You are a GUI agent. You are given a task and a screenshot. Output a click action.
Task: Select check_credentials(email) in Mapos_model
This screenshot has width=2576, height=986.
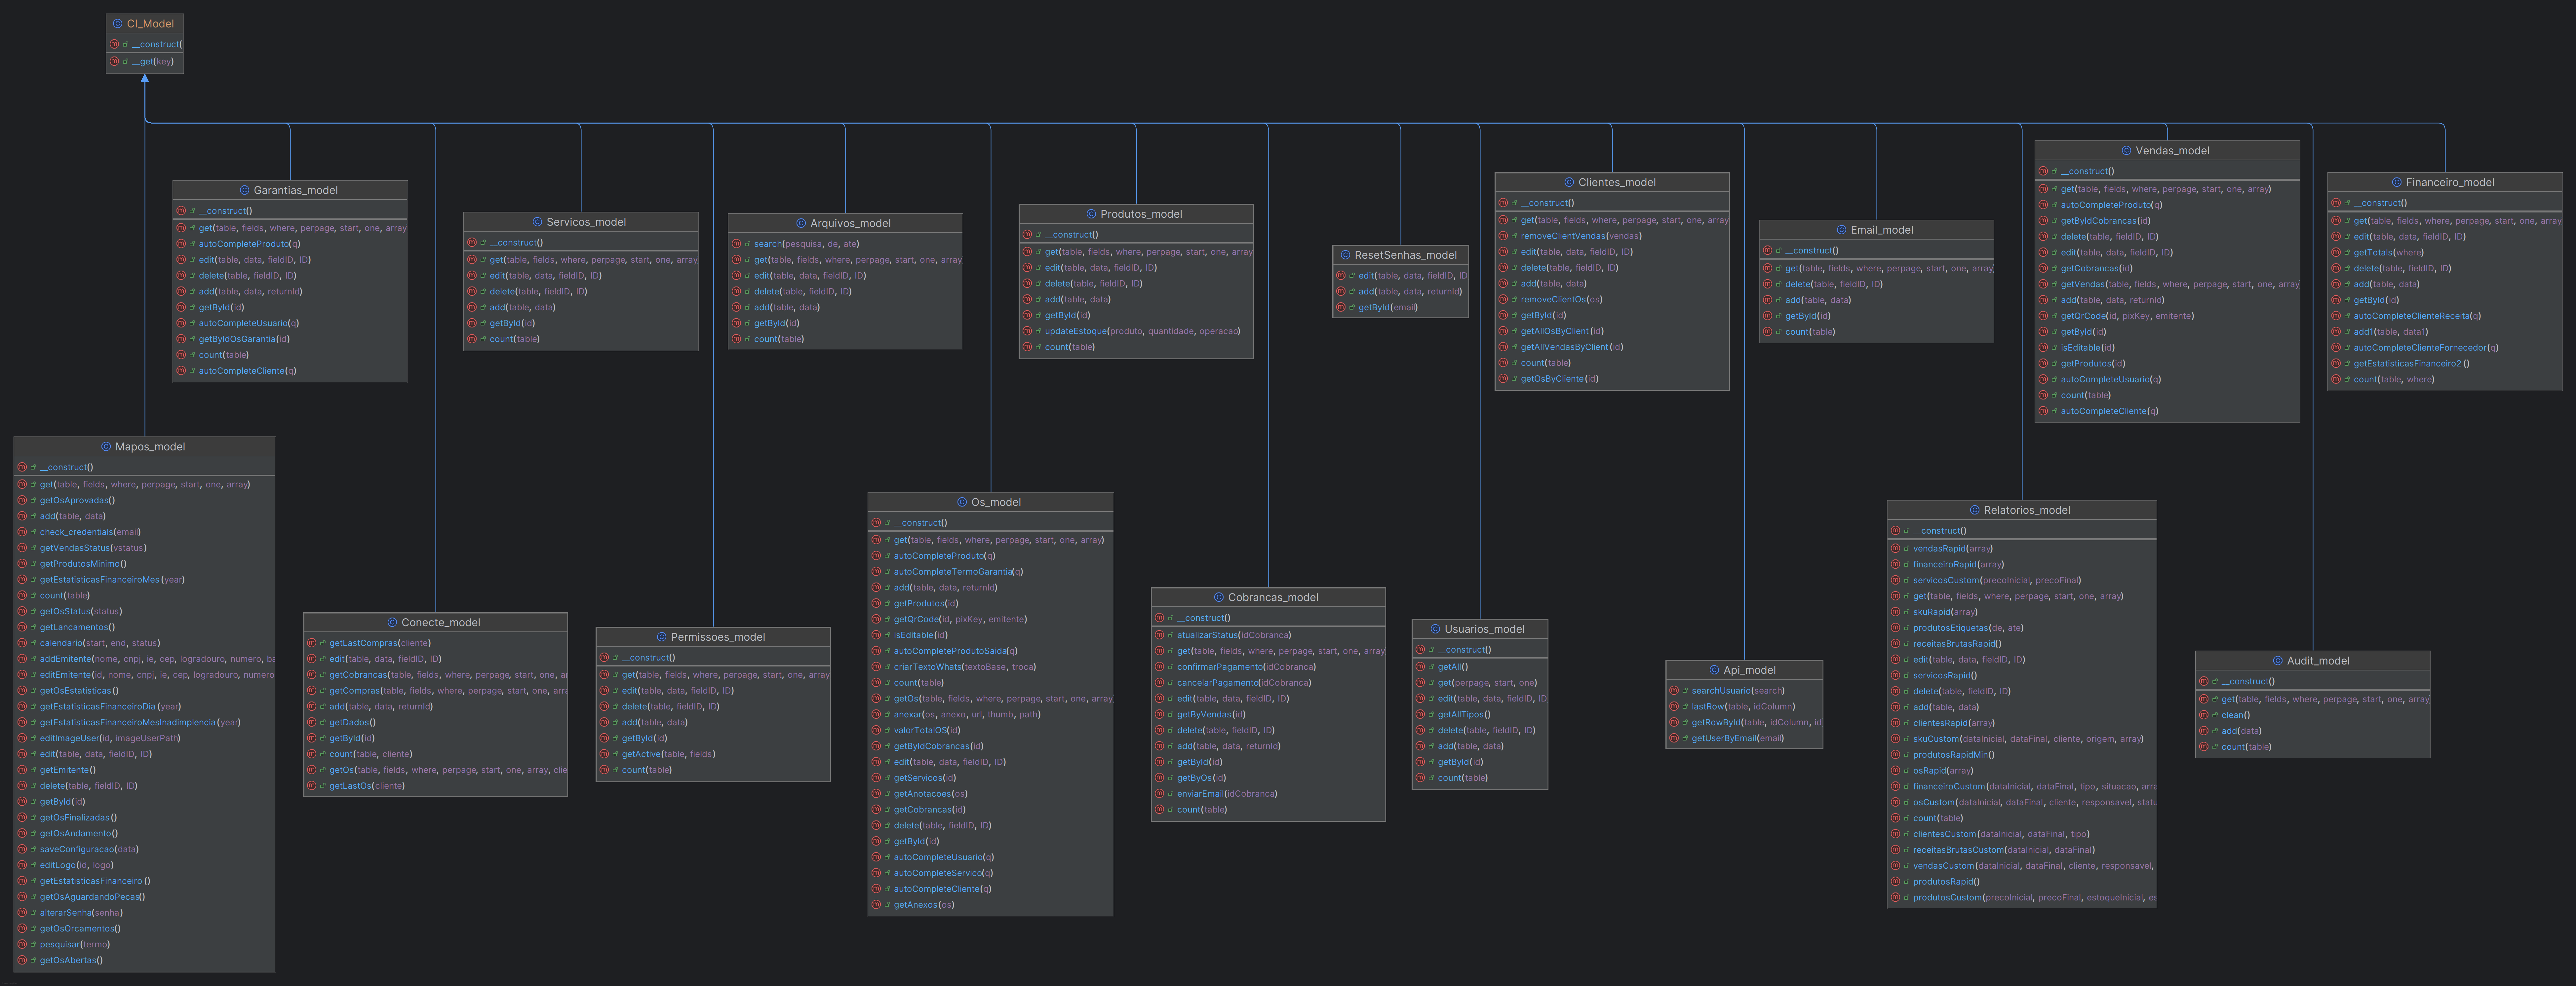coord(90,532)
